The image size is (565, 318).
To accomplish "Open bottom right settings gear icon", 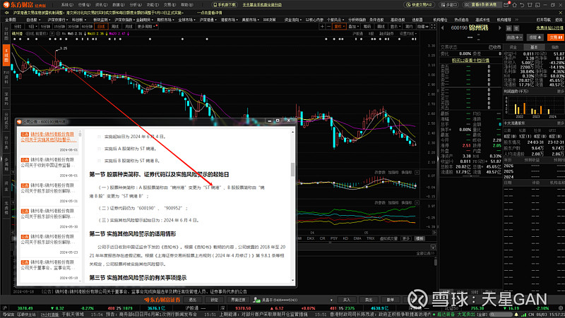I will point(560,308).
